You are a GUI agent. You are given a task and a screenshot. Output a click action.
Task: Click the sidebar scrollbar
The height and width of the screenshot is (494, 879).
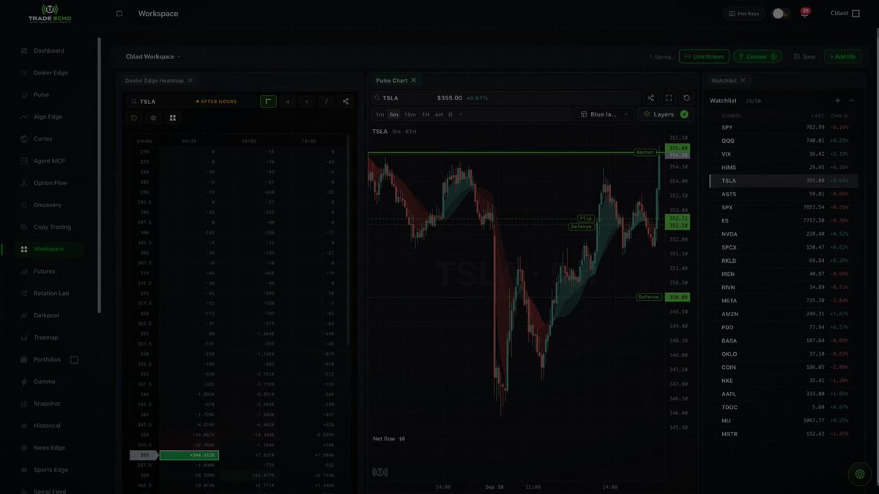99,176
